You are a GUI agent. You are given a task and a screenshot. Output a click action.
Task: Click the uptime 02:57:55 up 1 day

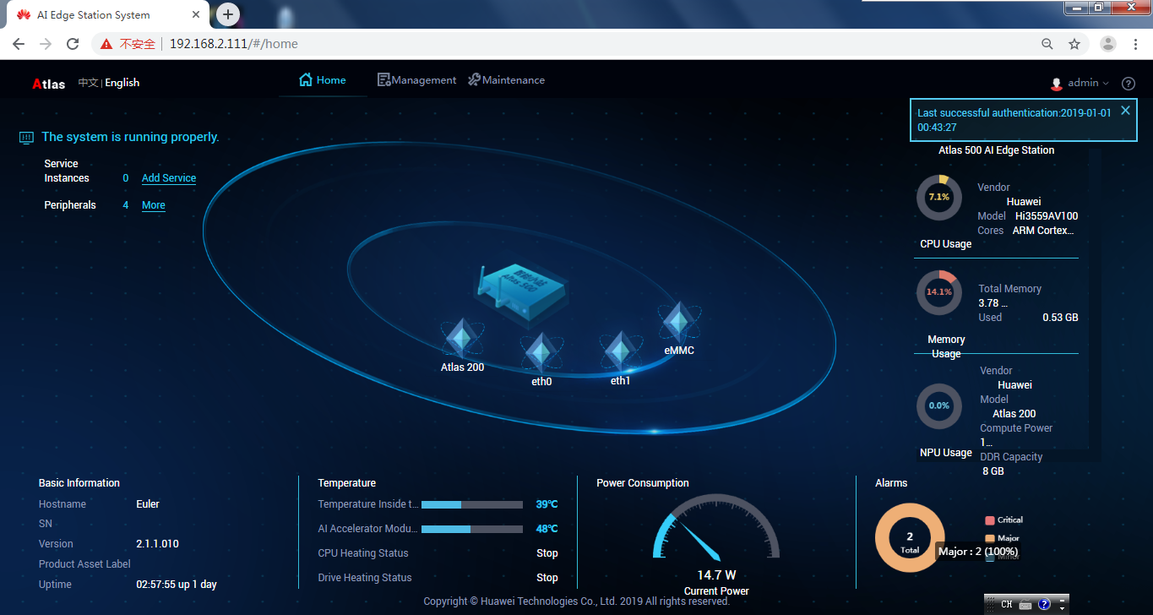point(177,585)
